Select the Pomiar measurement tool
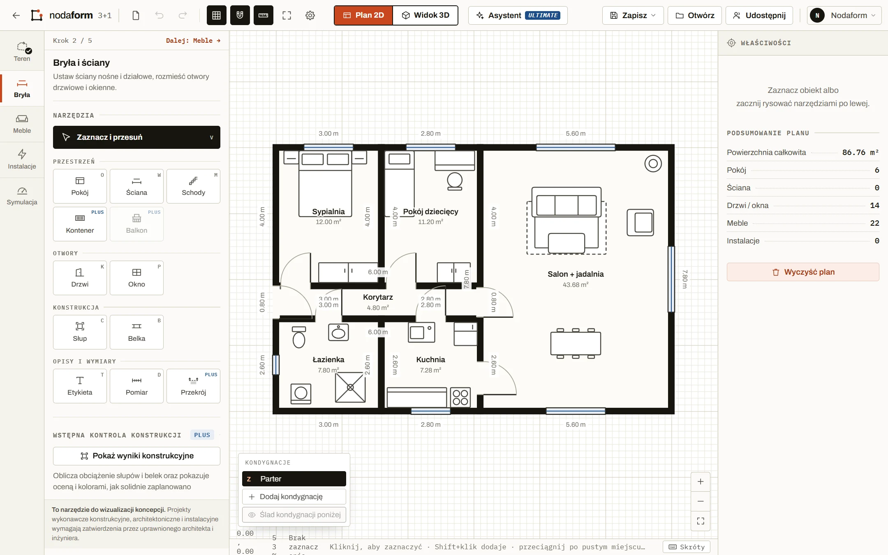The image size is (888, 555). click(136, 386)
